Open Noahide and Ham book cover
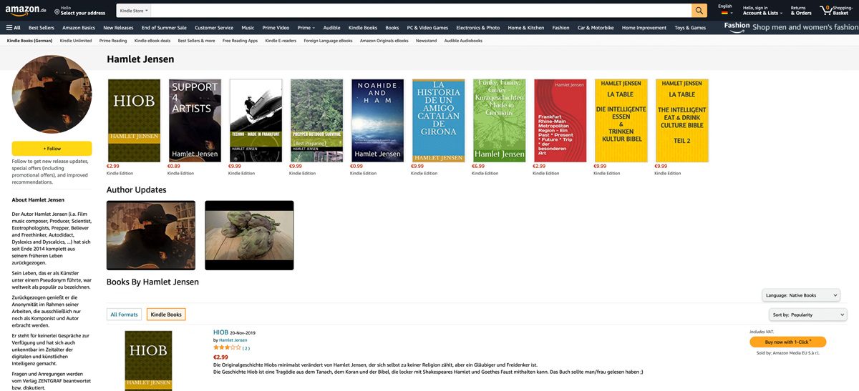This screenshot has height=391, width=859. (377, 121)
